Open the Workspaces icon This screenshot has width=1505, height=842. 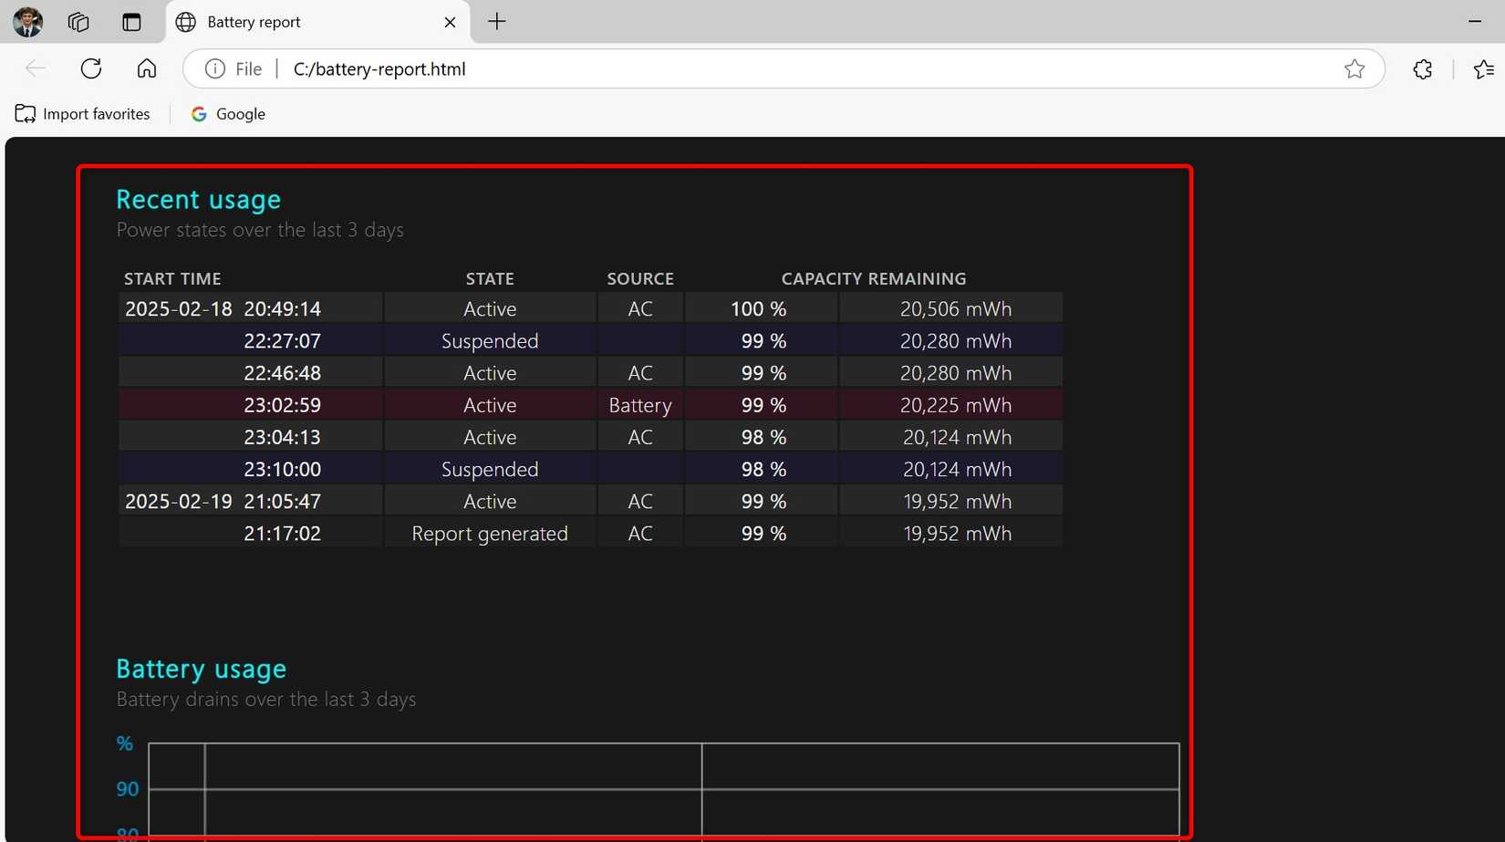[78, 22]
